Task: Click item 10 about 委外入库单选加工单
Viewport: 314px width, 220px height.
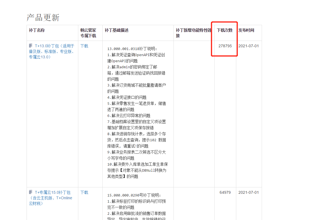Action: coord(137,170)
